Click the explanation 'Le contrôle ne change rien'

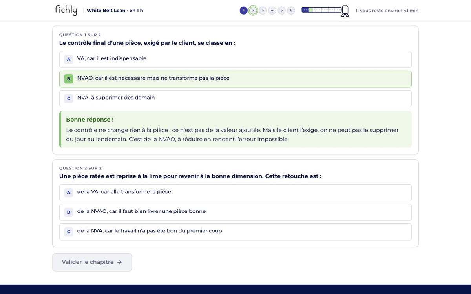pyautogui.click(x=232, y=134)
